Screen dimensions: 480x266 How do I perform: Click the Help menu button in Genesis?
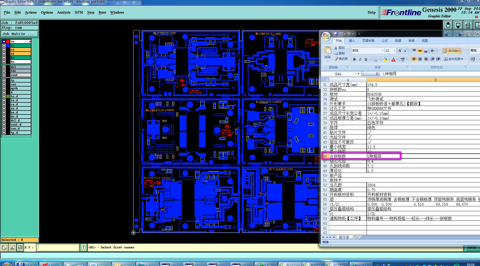click(371, 12)
